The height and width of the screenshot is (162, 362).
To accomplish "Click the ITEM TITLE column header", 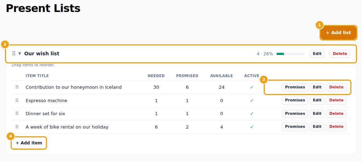I will point(37,76).
